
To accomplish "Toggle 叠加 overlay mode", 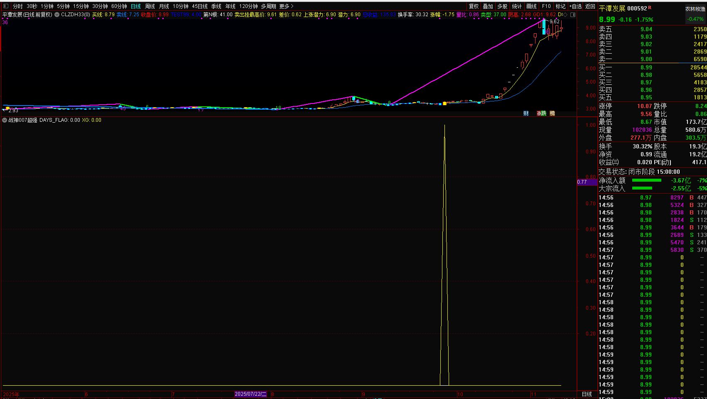I will 488,6.
